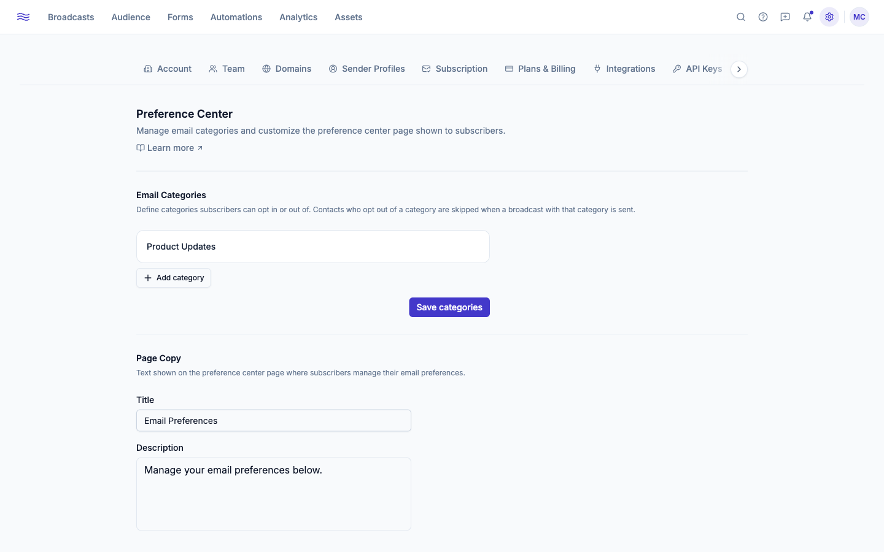This screenshot has width=884, height=552.
Task: Switch to the Integrations tab
Action: click(624, 69)
